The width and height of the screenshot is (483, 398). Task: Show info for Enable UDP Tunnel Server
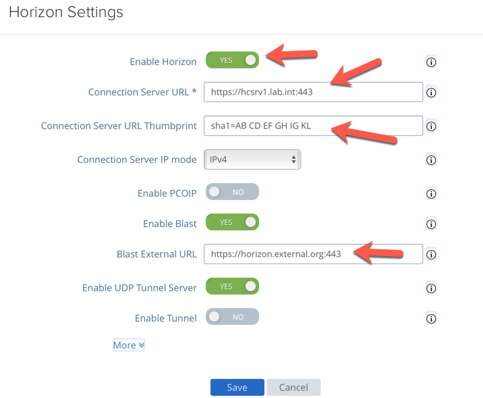(x=432, y=288)
